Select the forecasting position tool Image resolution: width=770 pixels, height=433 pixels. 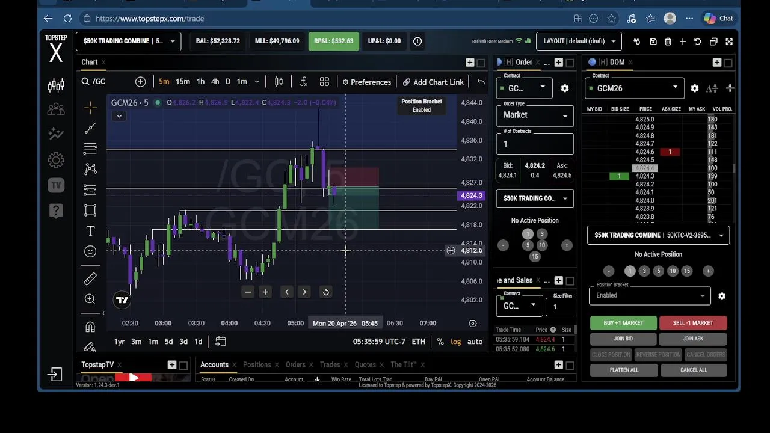point(90,189)
